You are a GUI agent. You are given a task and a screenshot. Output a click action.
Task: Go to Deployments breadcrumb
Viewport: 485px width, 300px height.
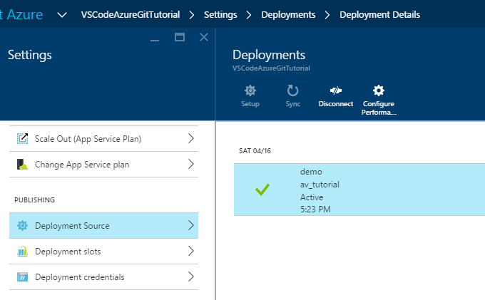[x=288, y=15]
